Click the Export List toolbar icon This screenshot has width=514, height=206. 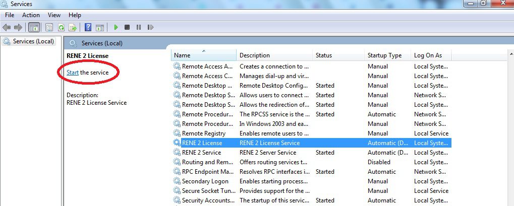[x=73, y=28]
